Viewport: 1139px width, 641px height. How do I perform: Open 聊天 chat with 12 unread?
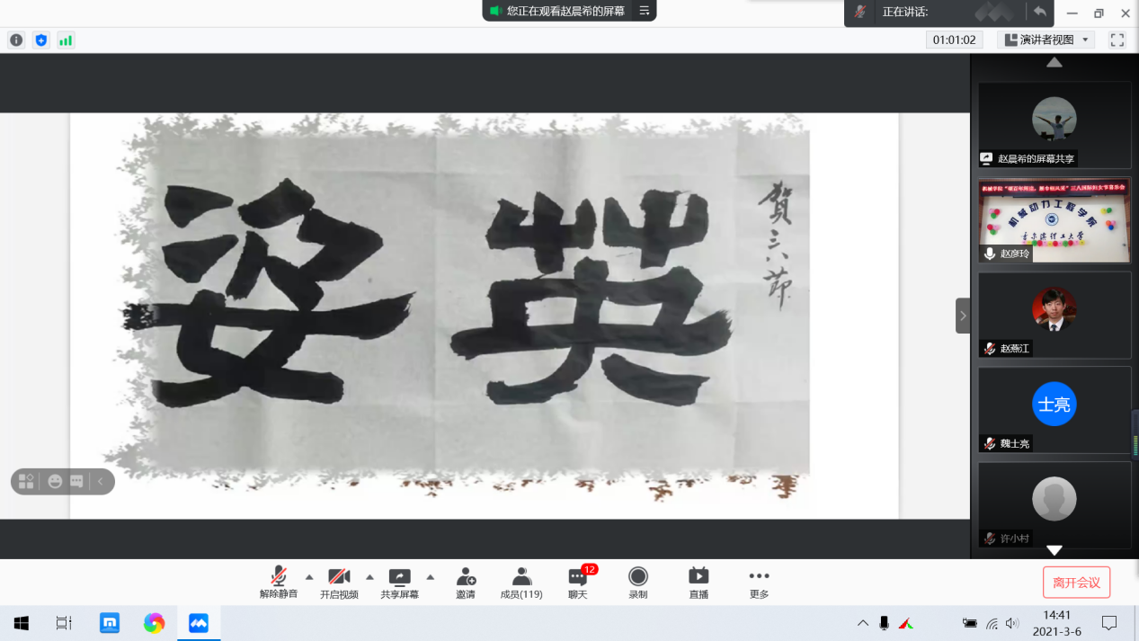578,583
